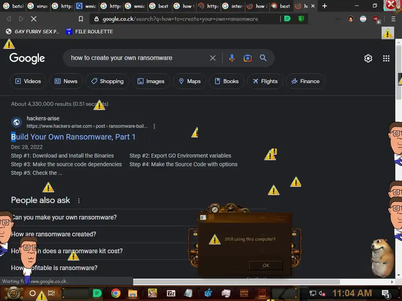Click the vertical page scrollbar thumb

tap(398, 73)
